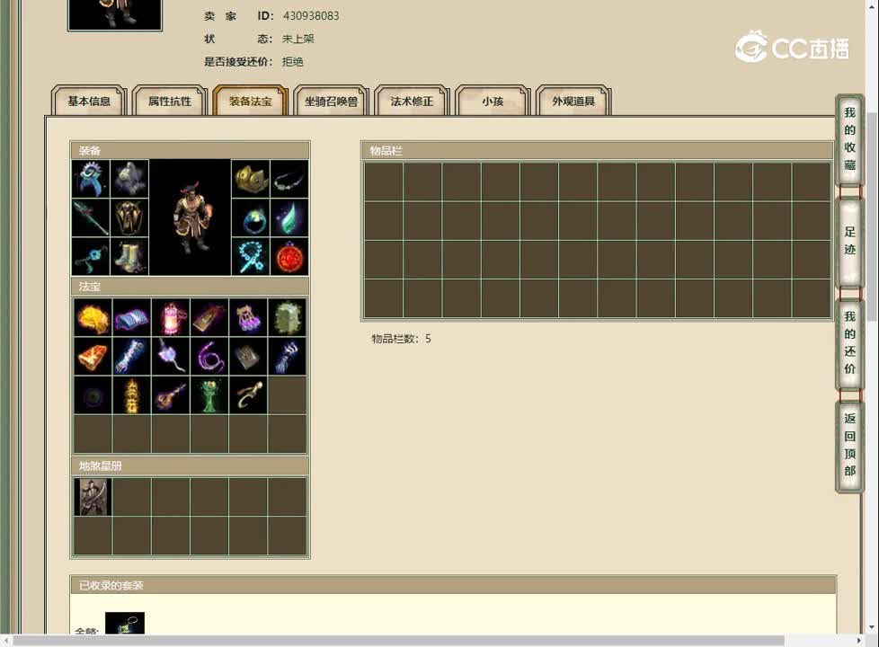Inspect the golden hook 法宝 icon
879x647 pixels.
(248, 395)
